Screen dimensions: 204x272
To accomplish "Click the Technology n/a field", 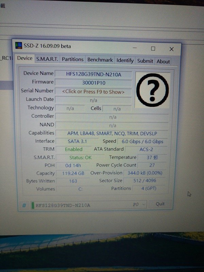I will pyautogui.click(x=70, y=108).
